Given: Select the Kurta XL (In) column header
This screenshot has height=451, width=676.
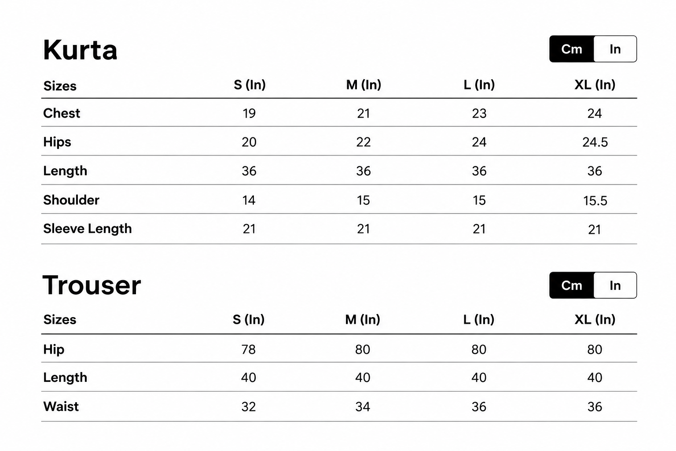Looking at the screenshot, I should coord(595,85).
